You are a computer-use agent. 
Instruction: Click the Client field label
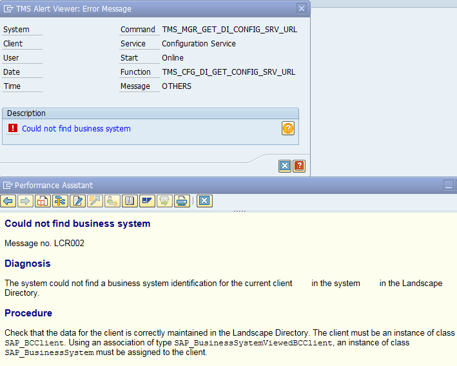(x=13, y=44)
